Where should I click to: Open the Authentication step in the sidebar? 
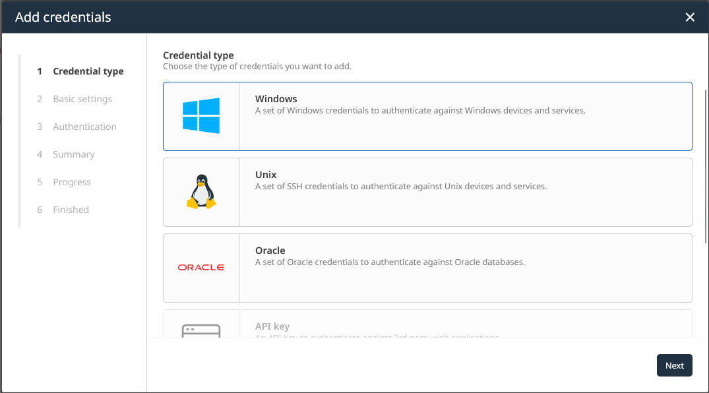click(84, 127)
